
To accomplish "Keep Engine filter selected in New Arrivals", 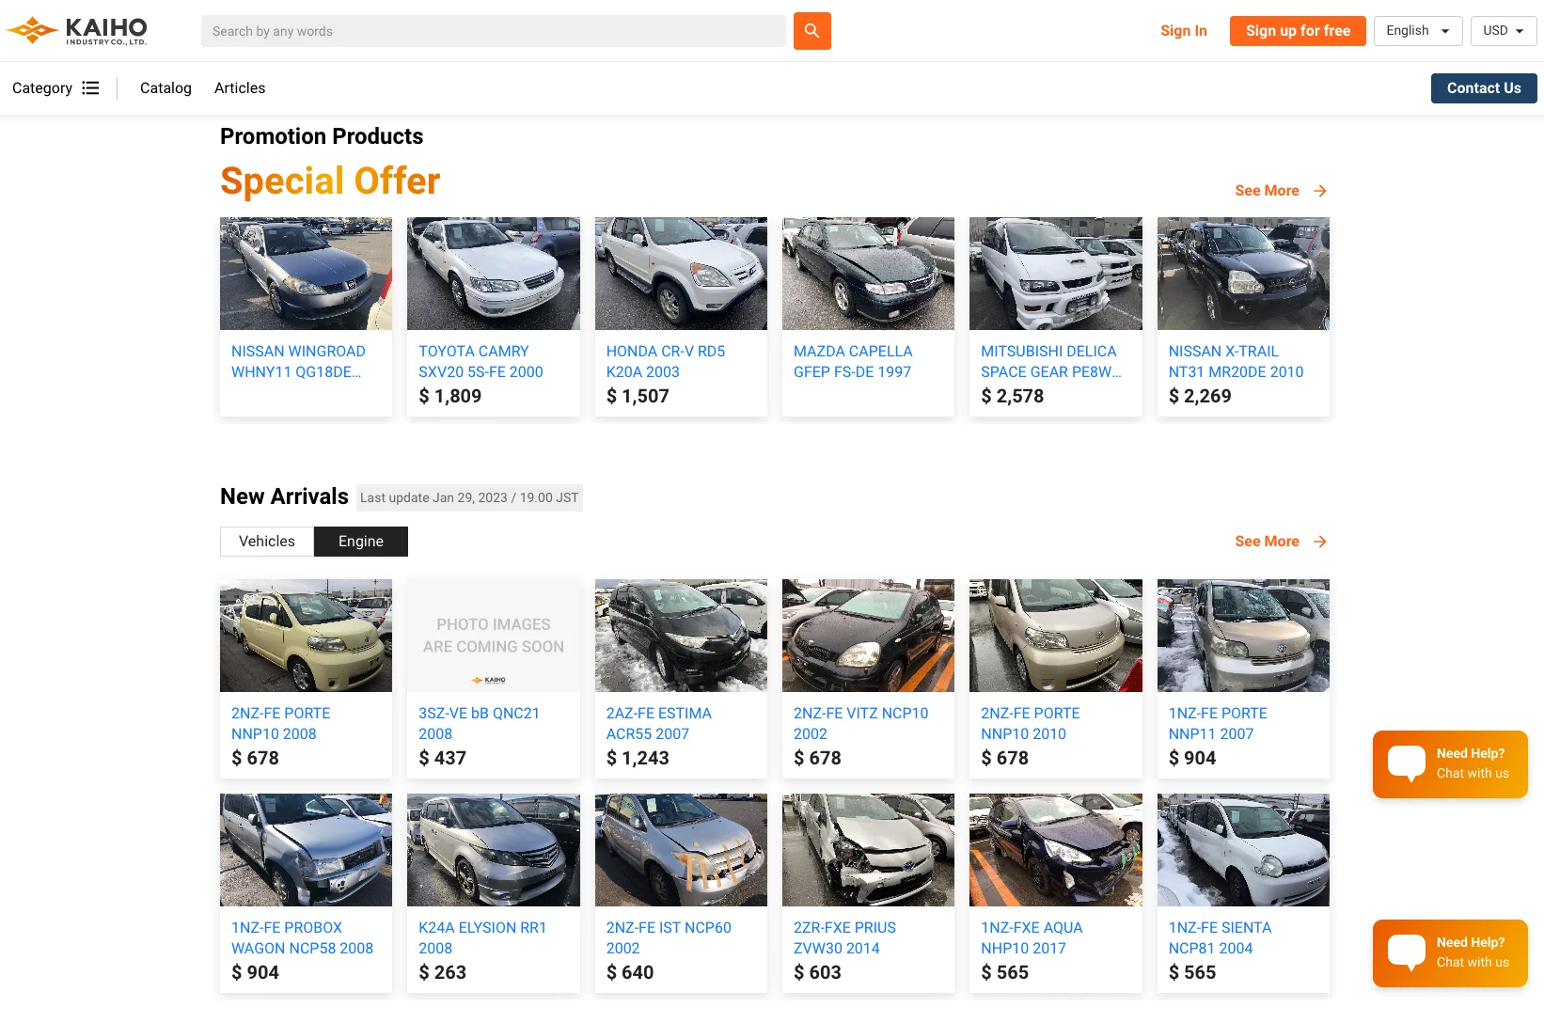I will pyautogui.click(x=360, y=541).
